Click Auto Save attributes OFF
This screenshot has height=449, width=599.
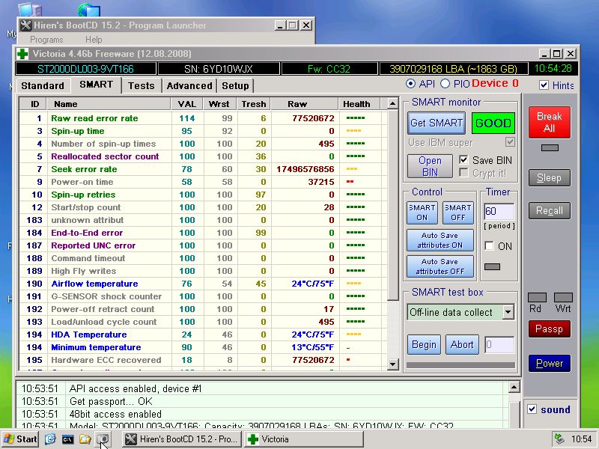[440, 266]
